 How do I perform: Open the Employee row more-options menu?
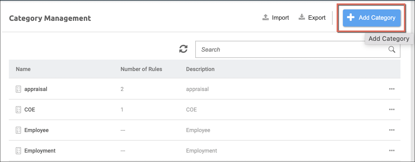(392, 130)
